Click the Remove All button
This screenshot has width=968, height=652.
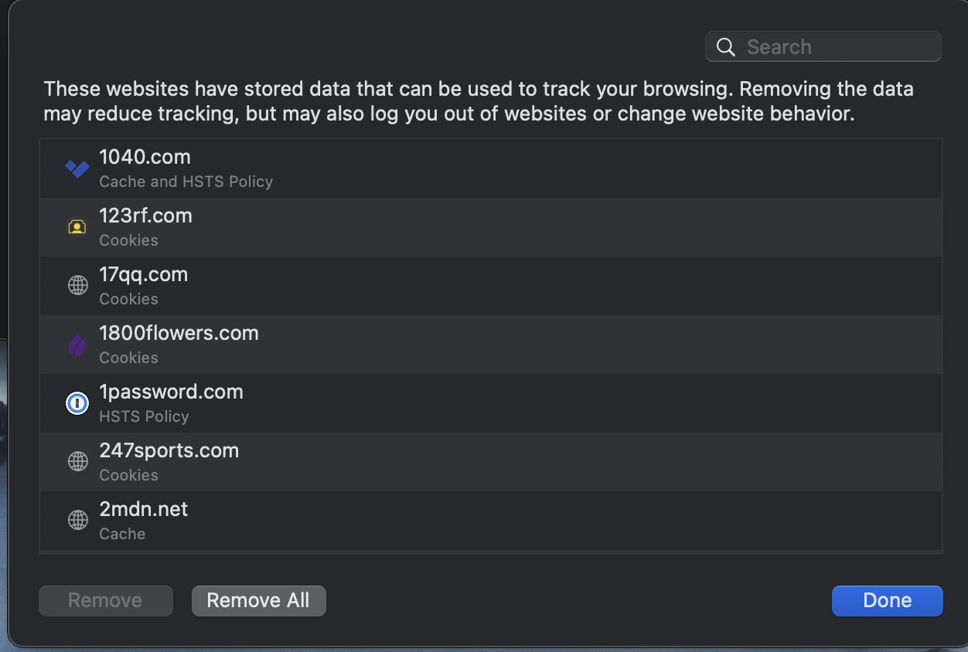coord(258,601)
